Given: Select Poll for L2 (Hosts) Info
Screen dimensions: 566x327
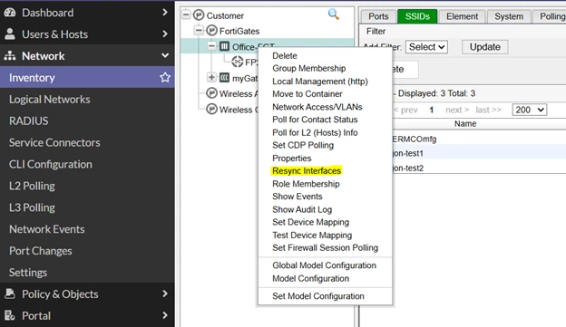Looking at the screenshot, I should [x=315, y=132].
